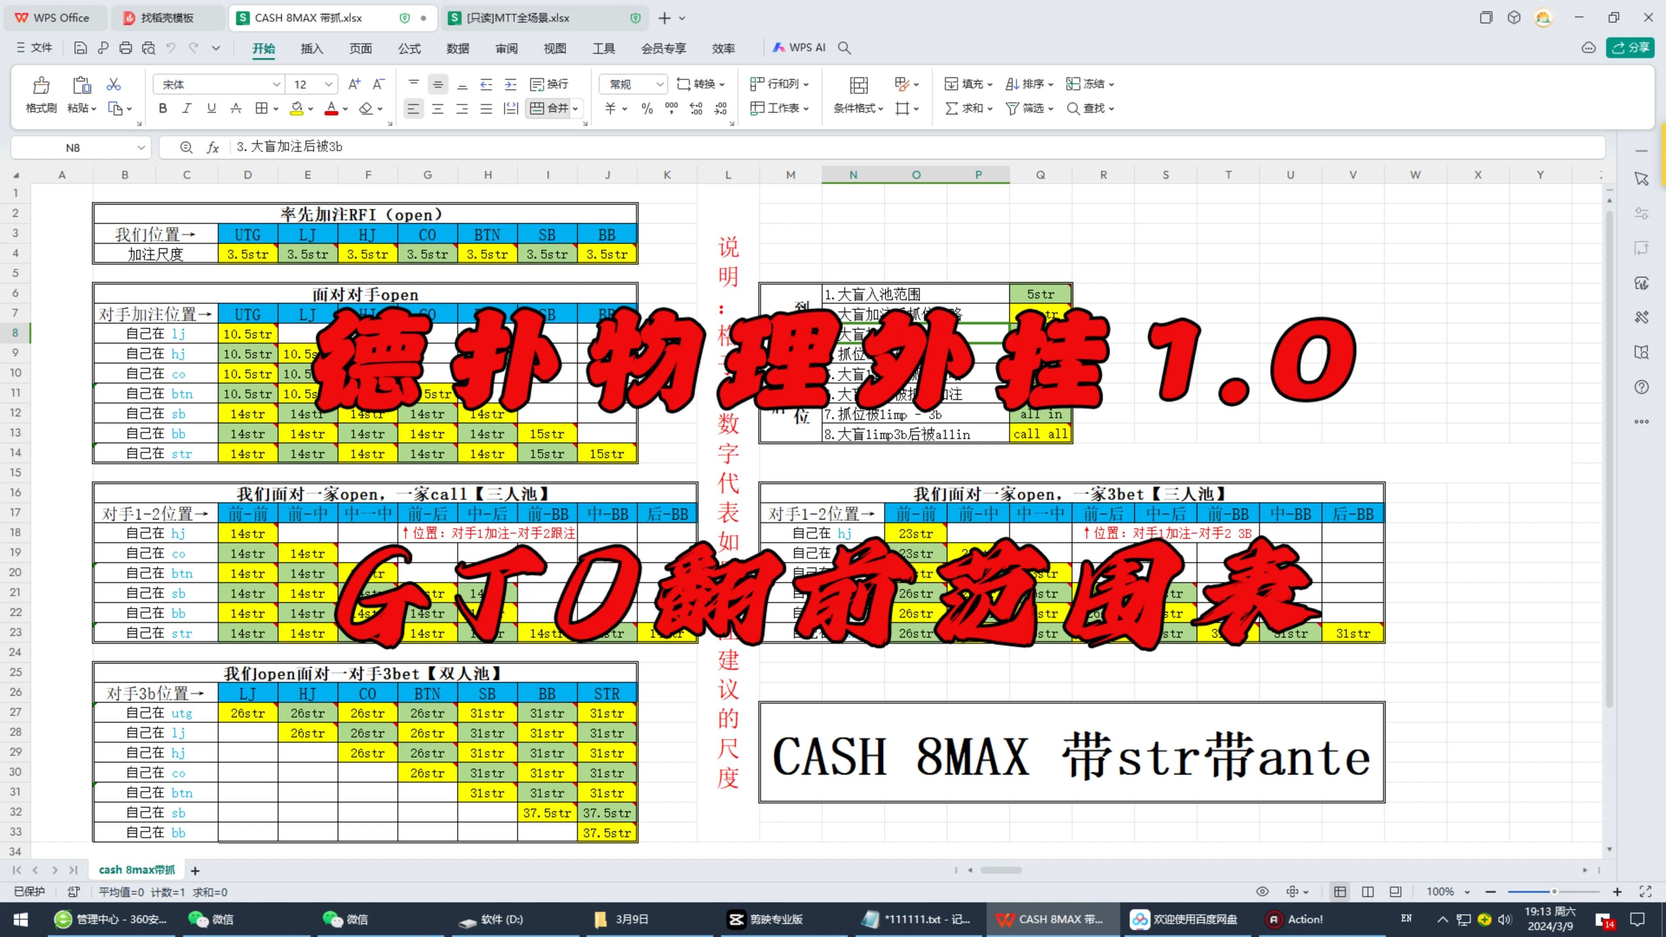Click the zoom slider handle in status bar
Viewport: 1666px width, 937px height.
[1554, 892]
